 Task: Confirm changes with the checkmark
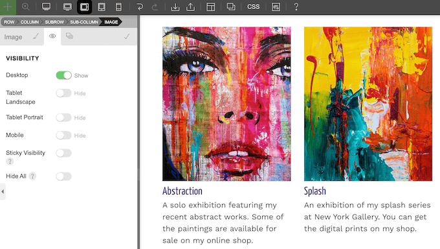pos(127,36)
